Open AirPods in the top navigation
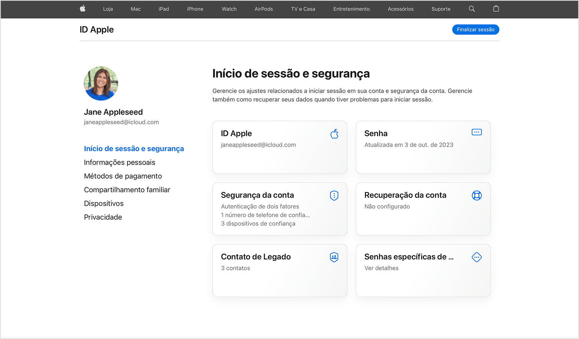 pyautogui.click(x=264, y=9)
